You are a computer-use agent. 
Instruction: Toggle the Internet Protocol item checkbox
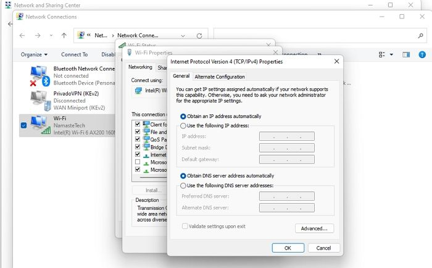tap(138, 154)
